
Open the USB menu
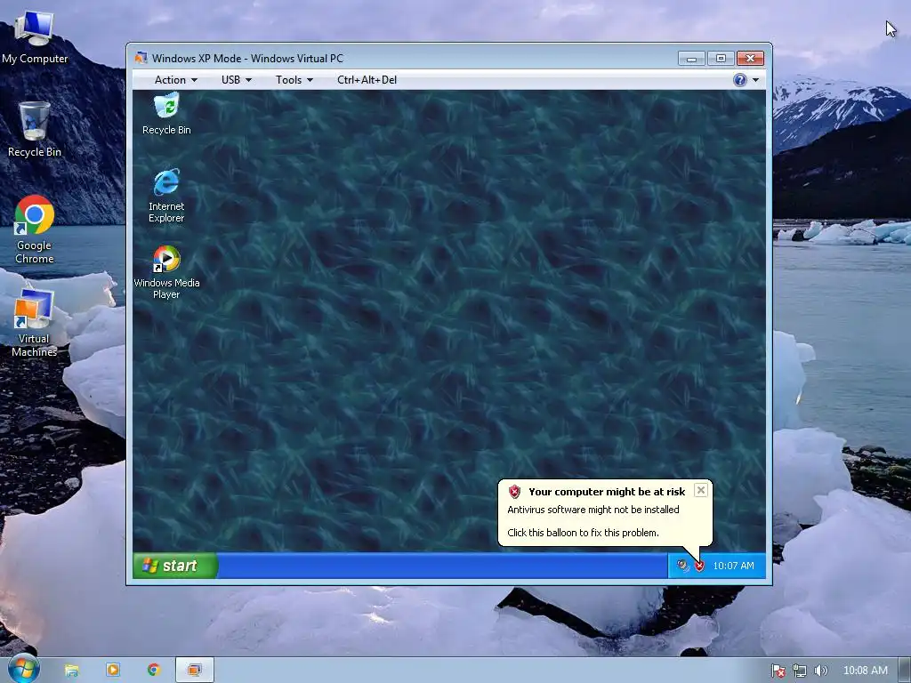[x=237, y=80]
